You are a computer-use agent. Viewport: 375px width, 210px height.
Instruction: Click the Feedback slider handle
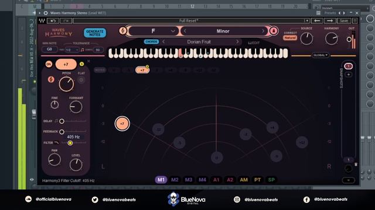pyautogui.click(x=62, y=132)
